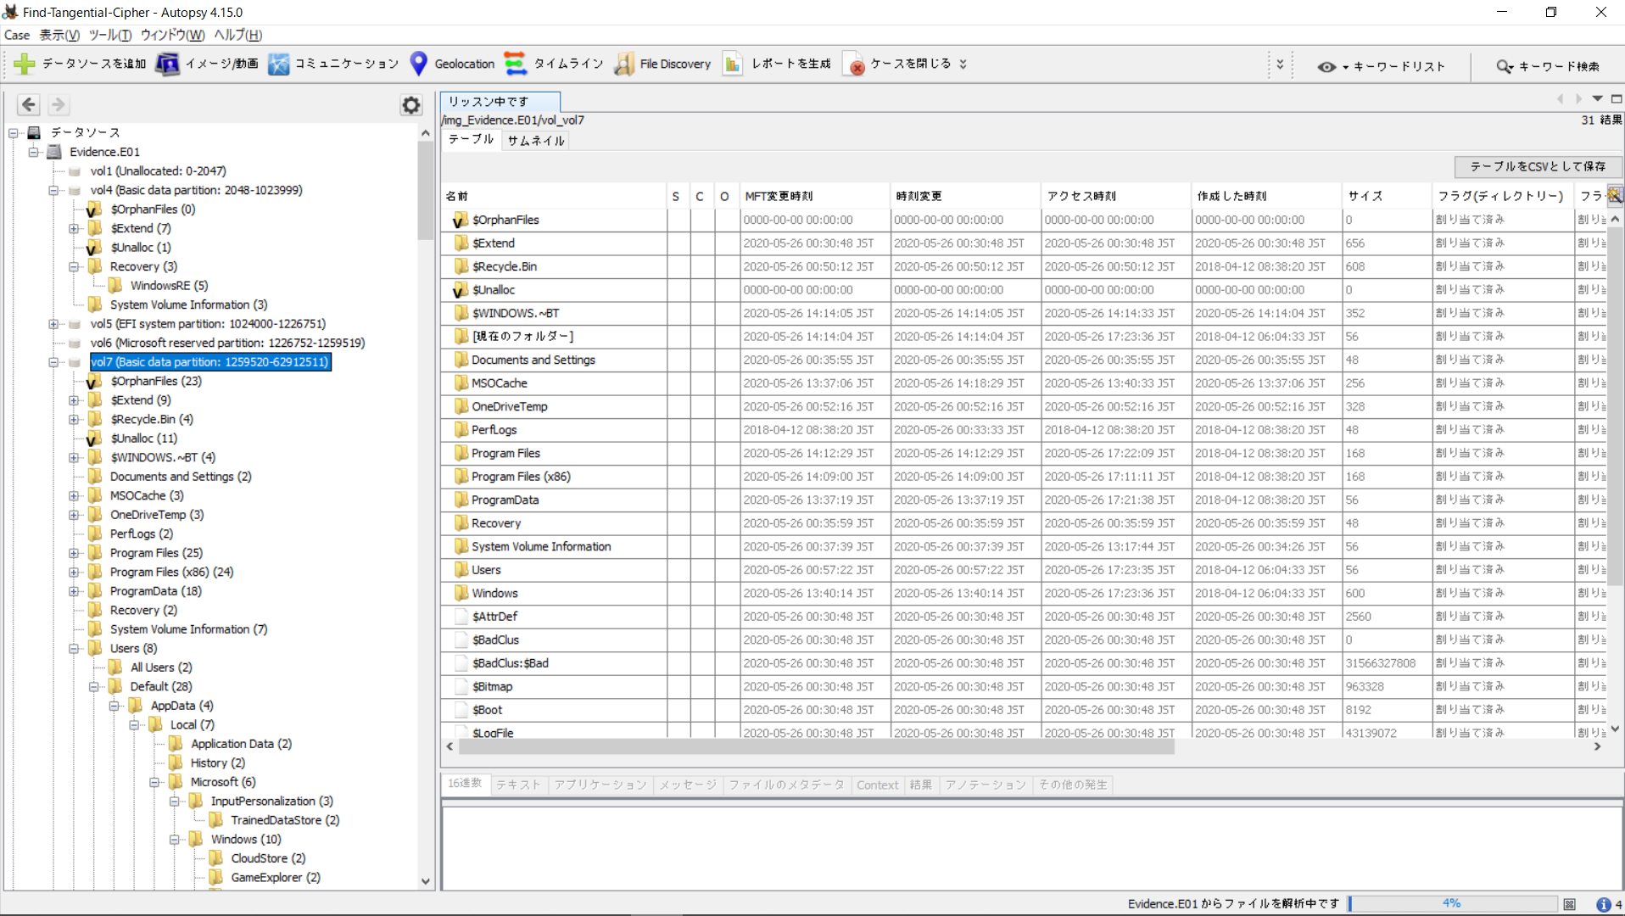Collapse the Users (8) node

74,648
